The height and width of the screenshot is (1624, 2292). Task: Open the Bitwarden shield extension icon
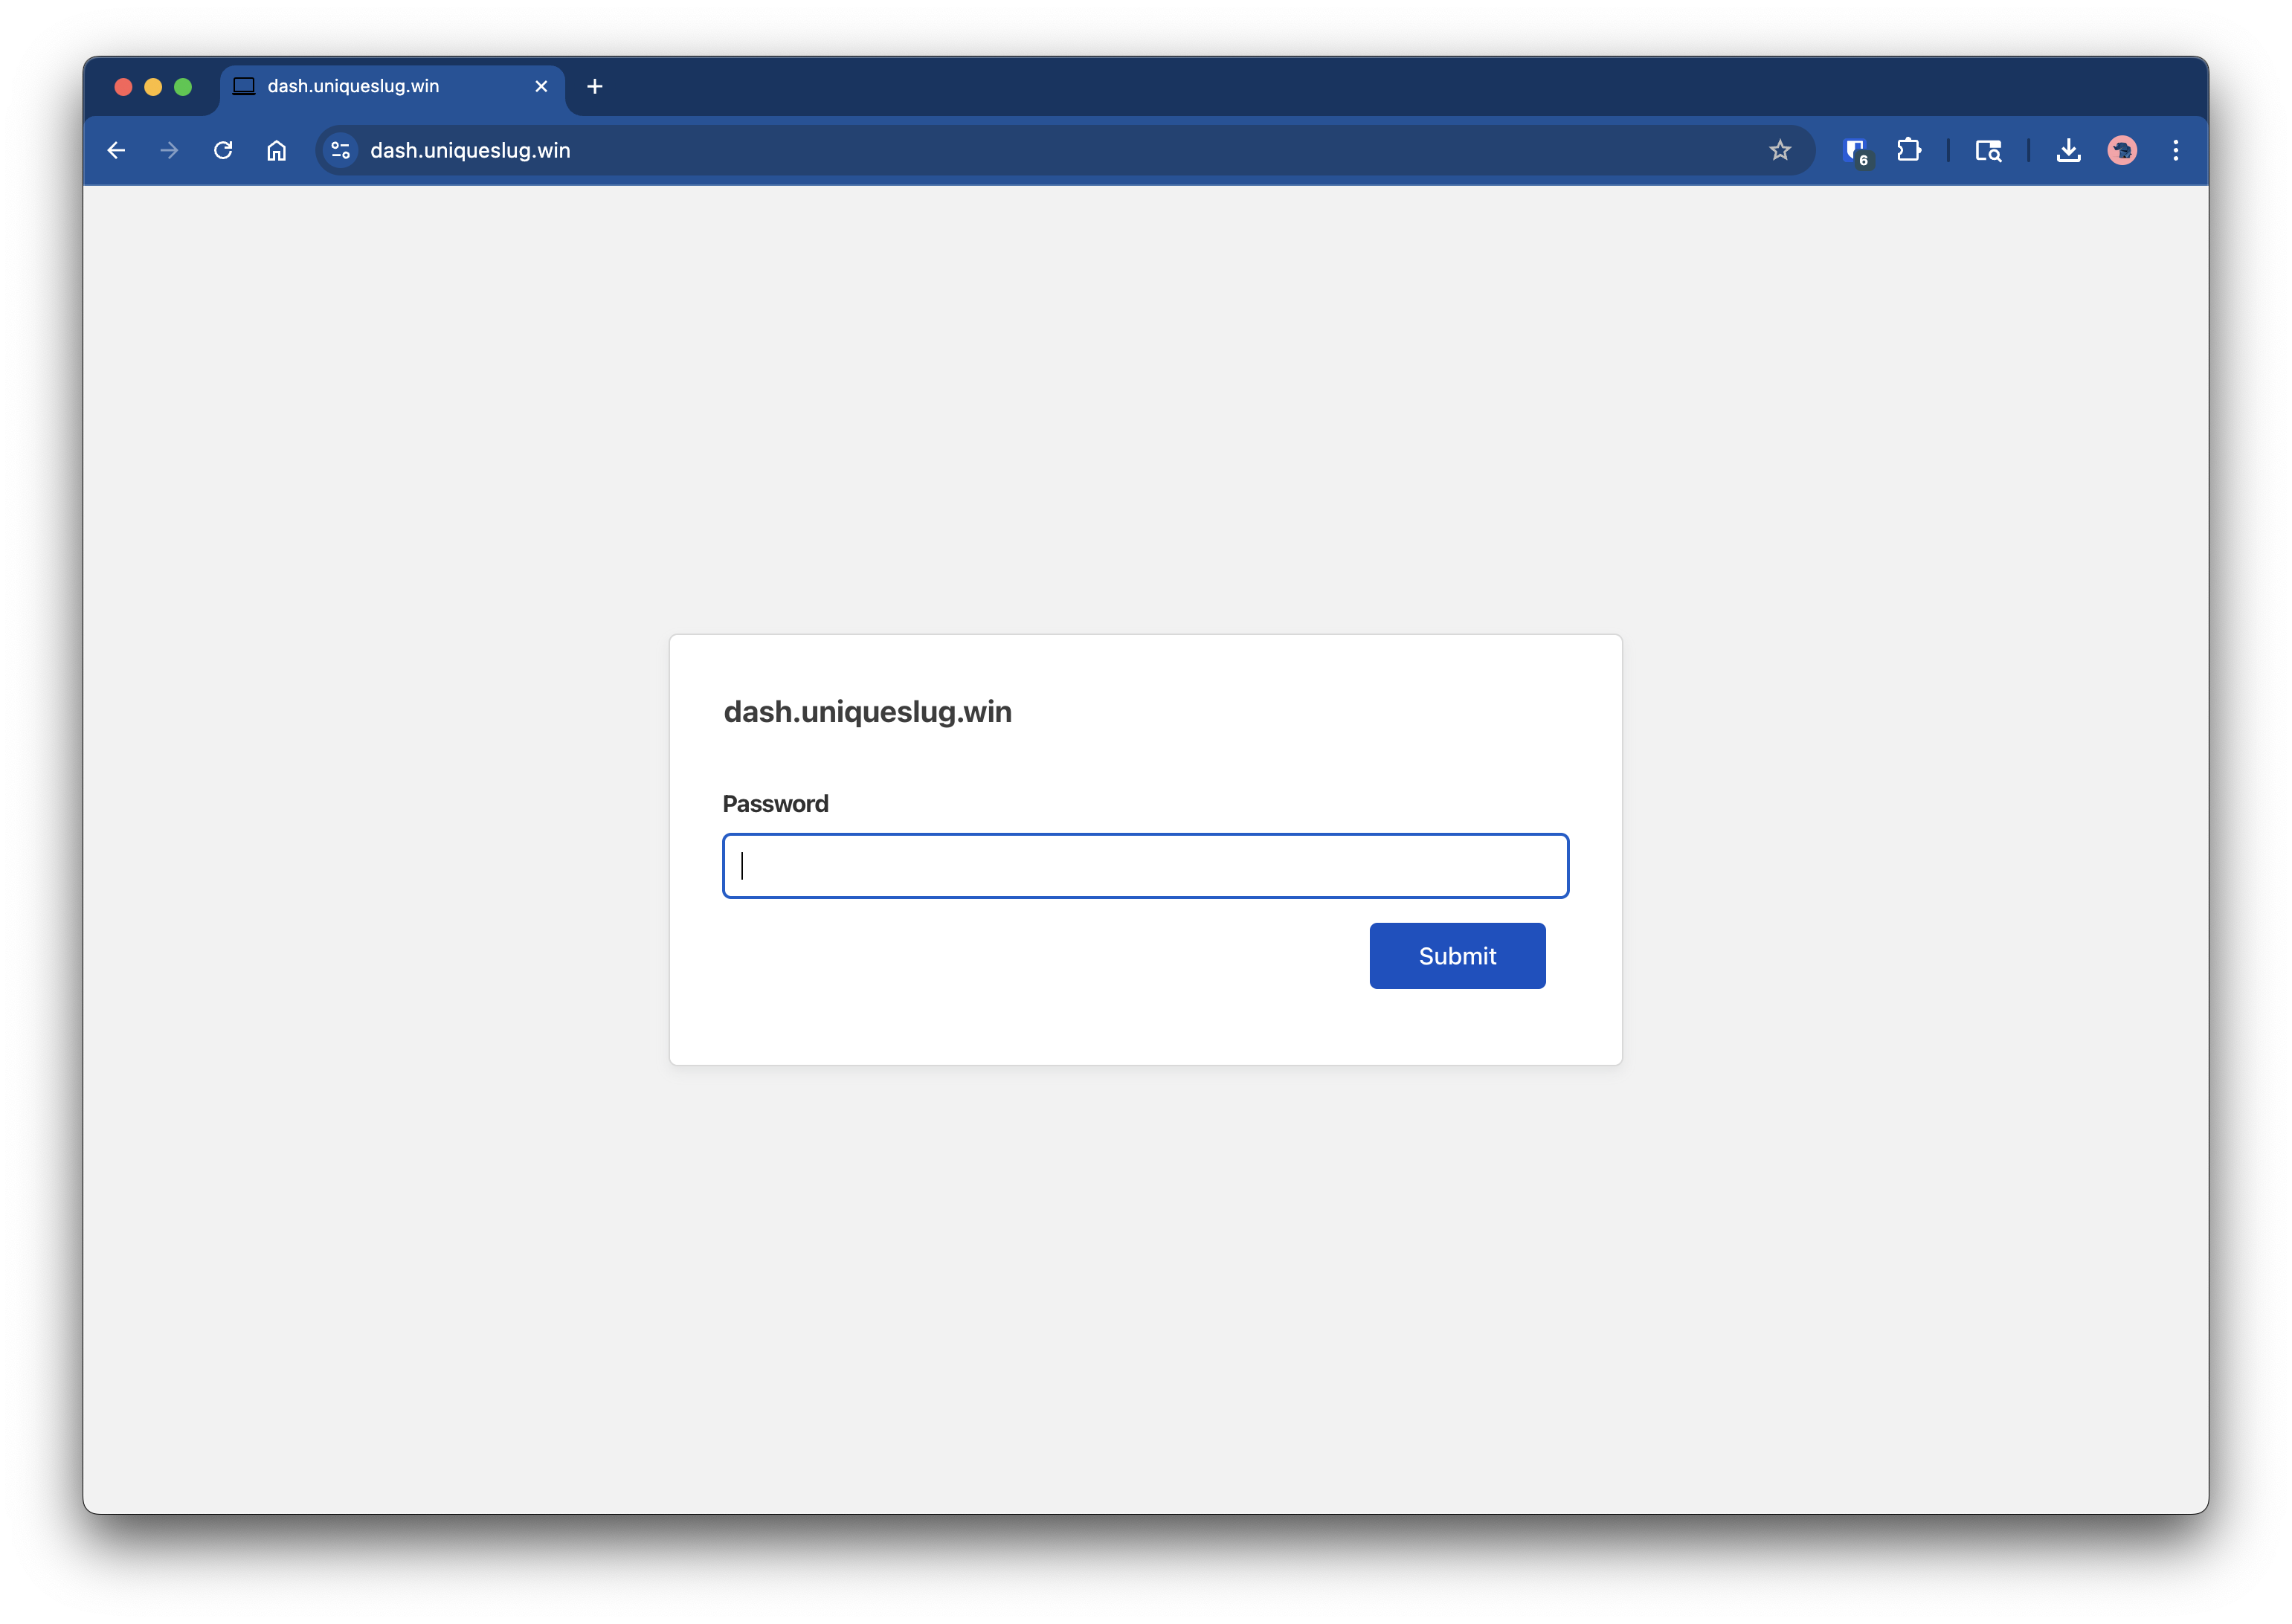(x=1856, y=151)
